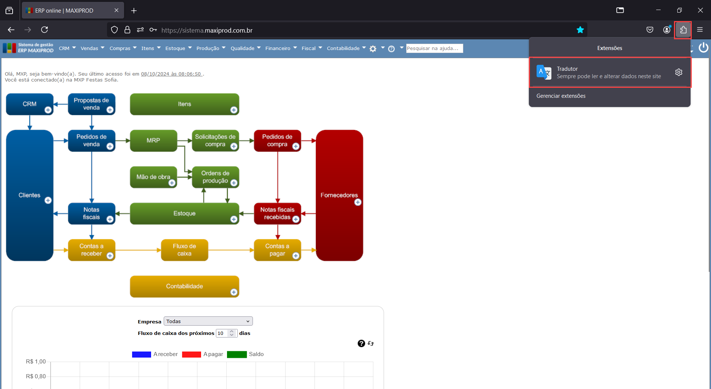Click plus icon on Pedidos de venda

(x=110, y=146)
